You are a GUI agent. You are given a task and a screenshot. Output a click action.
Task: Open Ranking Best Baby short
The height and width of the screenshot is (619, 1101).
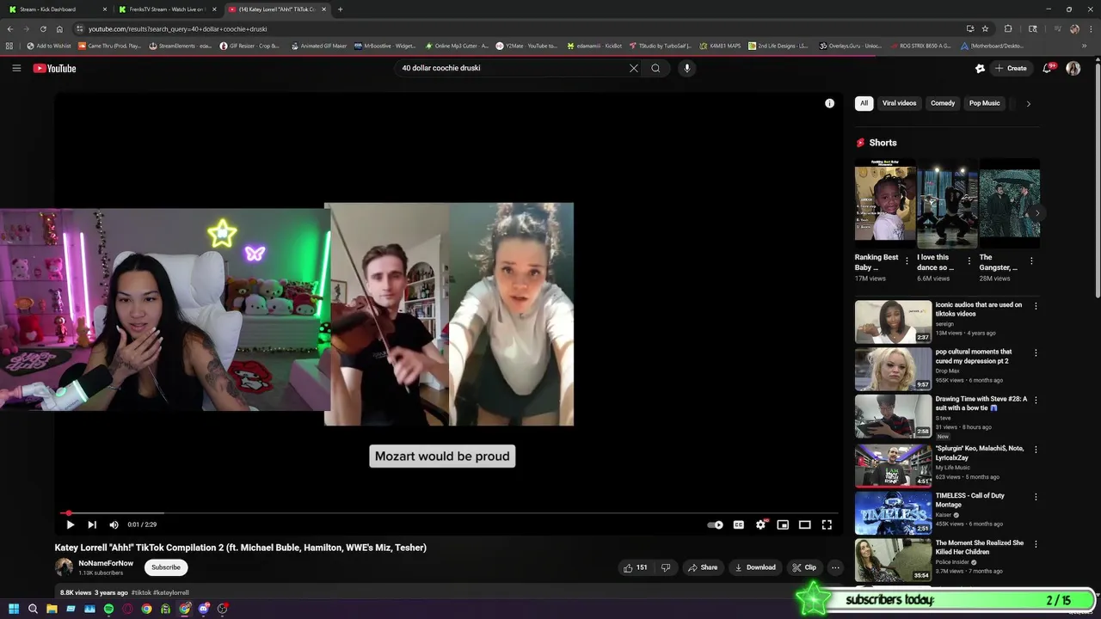pyautogui.click(x=885, y=204)
